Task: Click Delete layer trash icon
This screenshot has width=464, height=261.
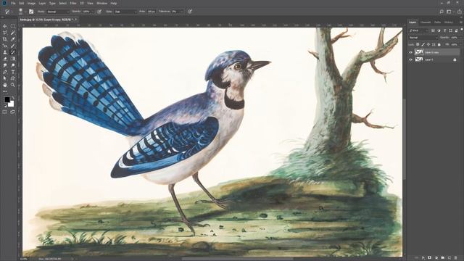Action: (x=456, y=258)
